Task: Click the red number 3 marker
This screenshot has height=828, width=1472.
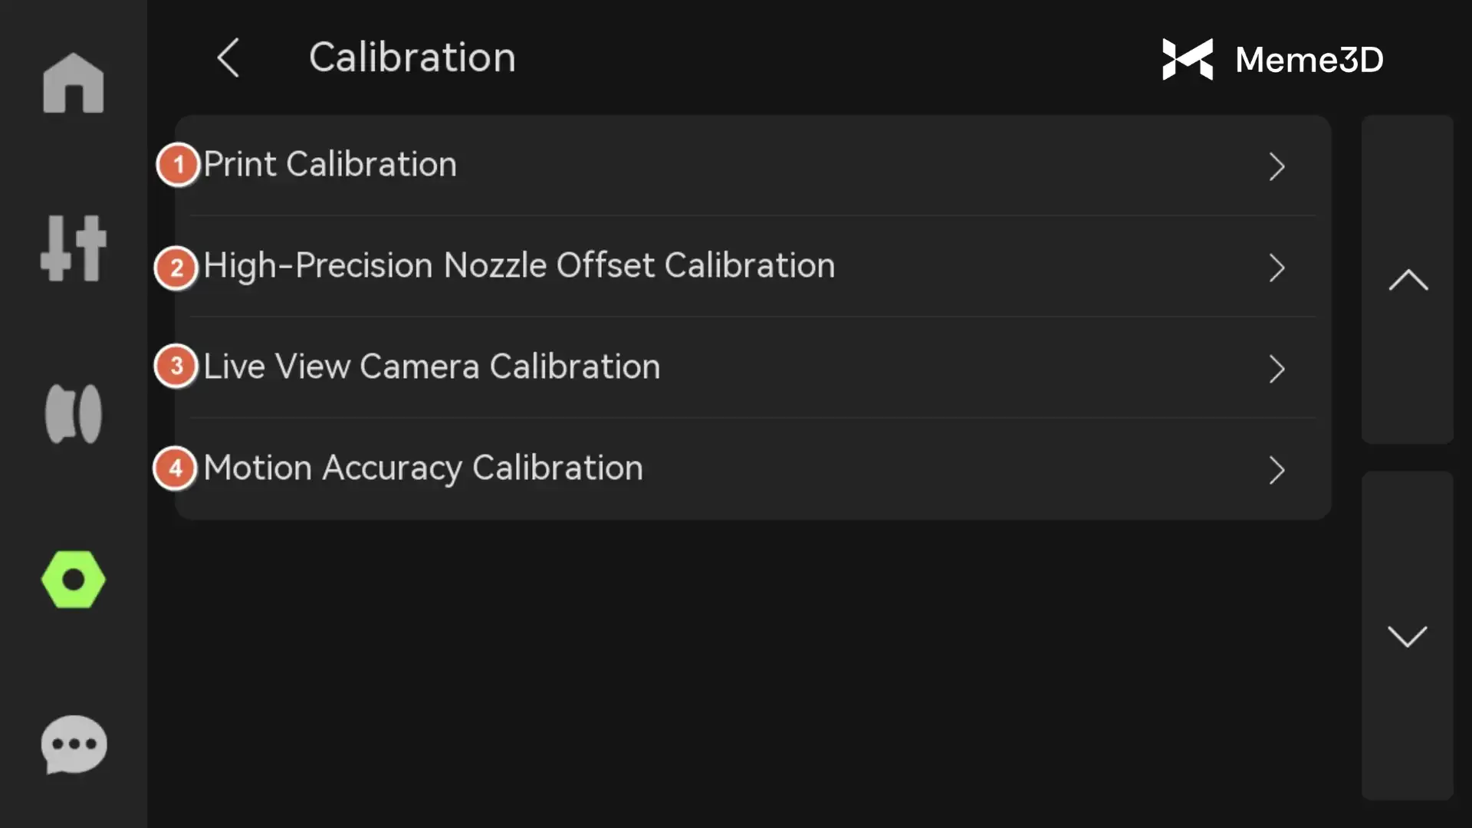Action: coord(176,366)
